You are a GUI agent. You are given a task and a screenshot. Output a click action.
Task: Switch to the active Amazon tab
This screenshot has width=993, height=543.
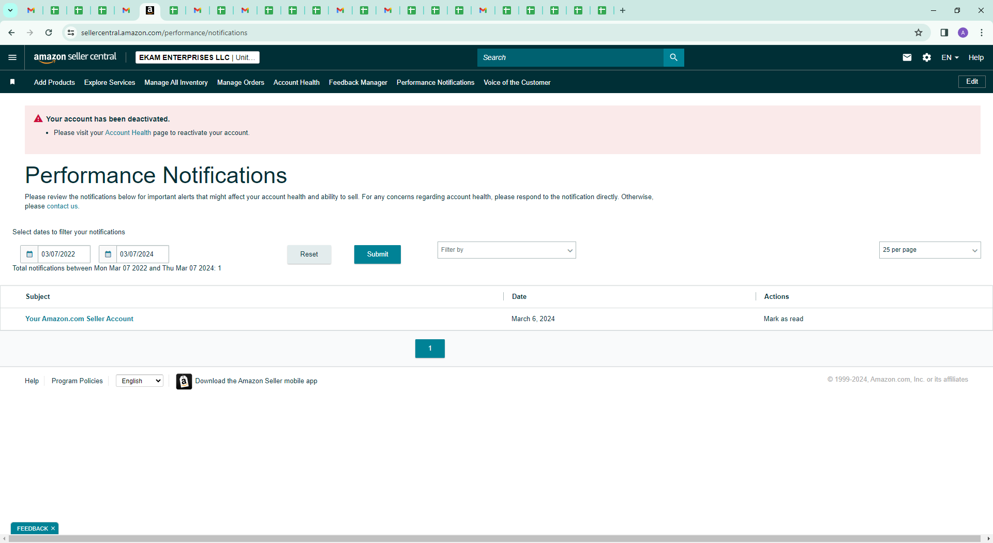coord(150,10)
